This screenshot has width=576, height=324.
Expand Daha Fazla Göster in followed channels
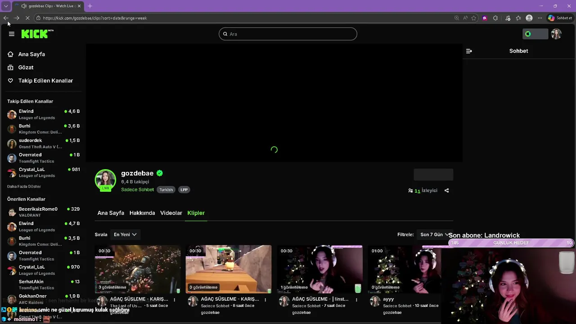pos(24,186)
